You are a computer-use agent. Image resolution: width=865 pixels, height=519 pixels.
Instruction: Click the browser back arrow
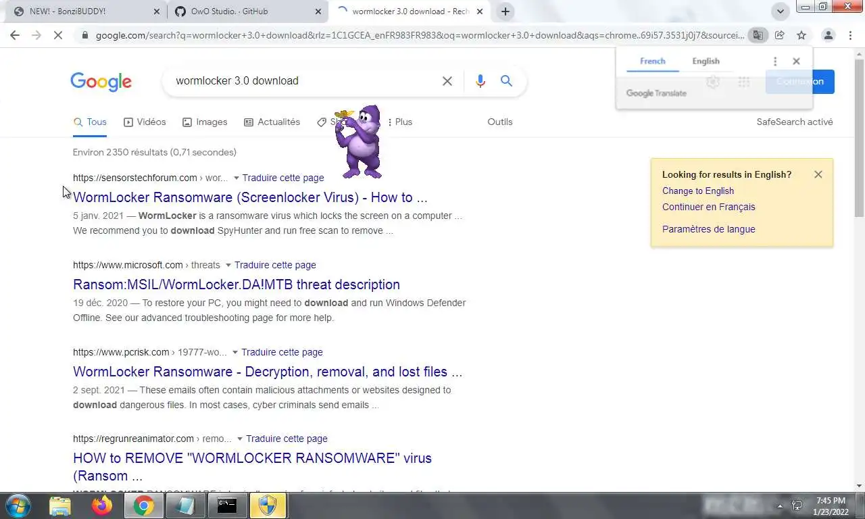[x=15, y=35]
